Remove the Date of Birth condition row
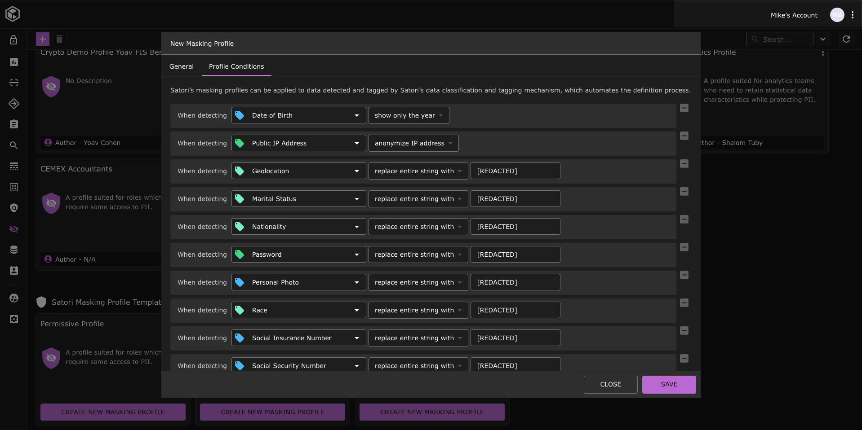The image size is (862, 430). tap(684, 108)
